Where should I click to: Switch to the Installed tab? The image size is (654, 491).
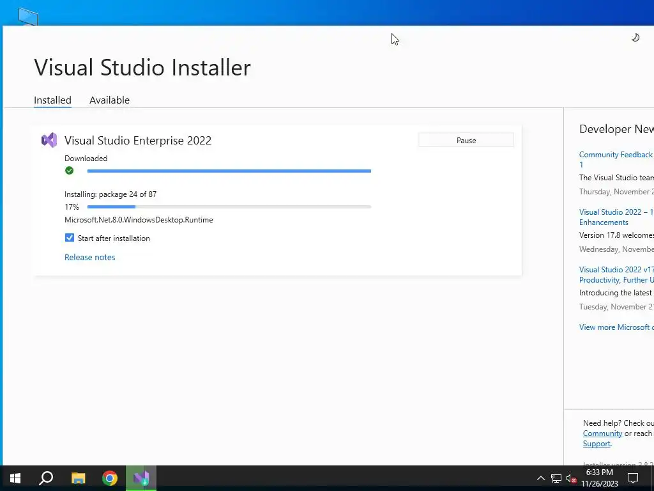pos(52,100)
